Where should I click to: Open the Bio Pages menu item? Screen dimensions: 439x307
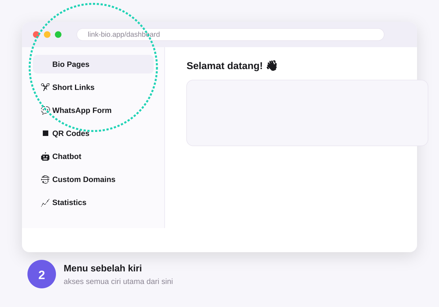93,64
